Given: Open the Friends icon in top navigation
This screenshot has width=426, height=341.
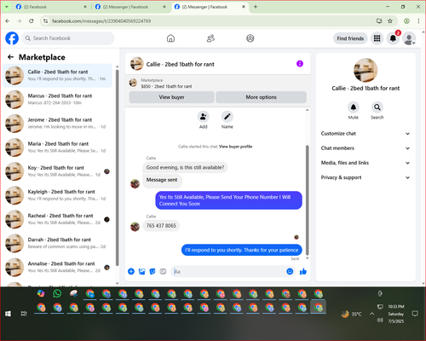Looking at the screenshot, I should (210, 38).
